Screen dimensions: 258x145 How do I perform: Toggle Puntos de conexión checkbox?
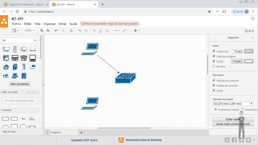tap(214, 85)
